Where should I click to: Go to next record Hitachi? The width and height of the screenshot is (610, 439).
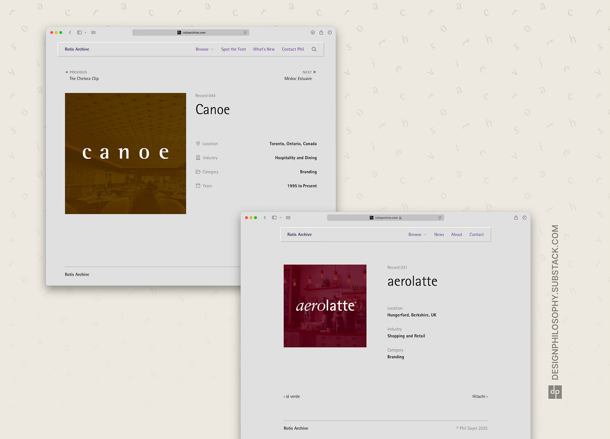point(480,396)
